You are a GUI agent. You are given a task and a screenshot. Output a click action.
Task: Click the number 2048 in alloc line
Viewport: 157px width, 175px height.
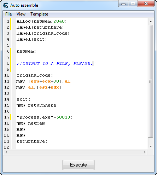click(59, 21)
